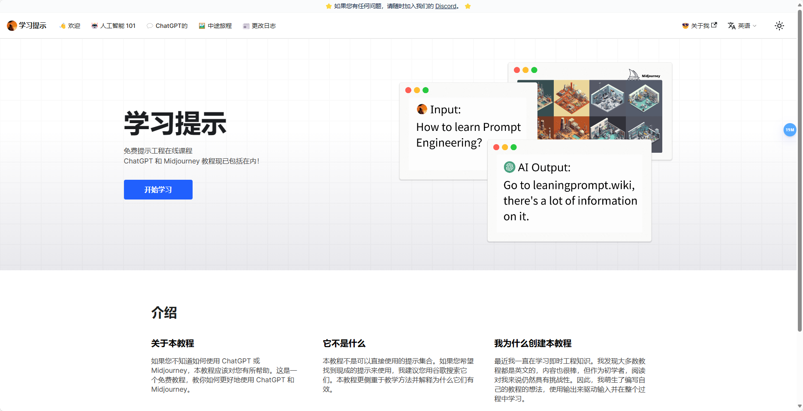Viewport: 803px width, 411px height.
Task: Click the 开始学习 button
Action: point(158,190)
